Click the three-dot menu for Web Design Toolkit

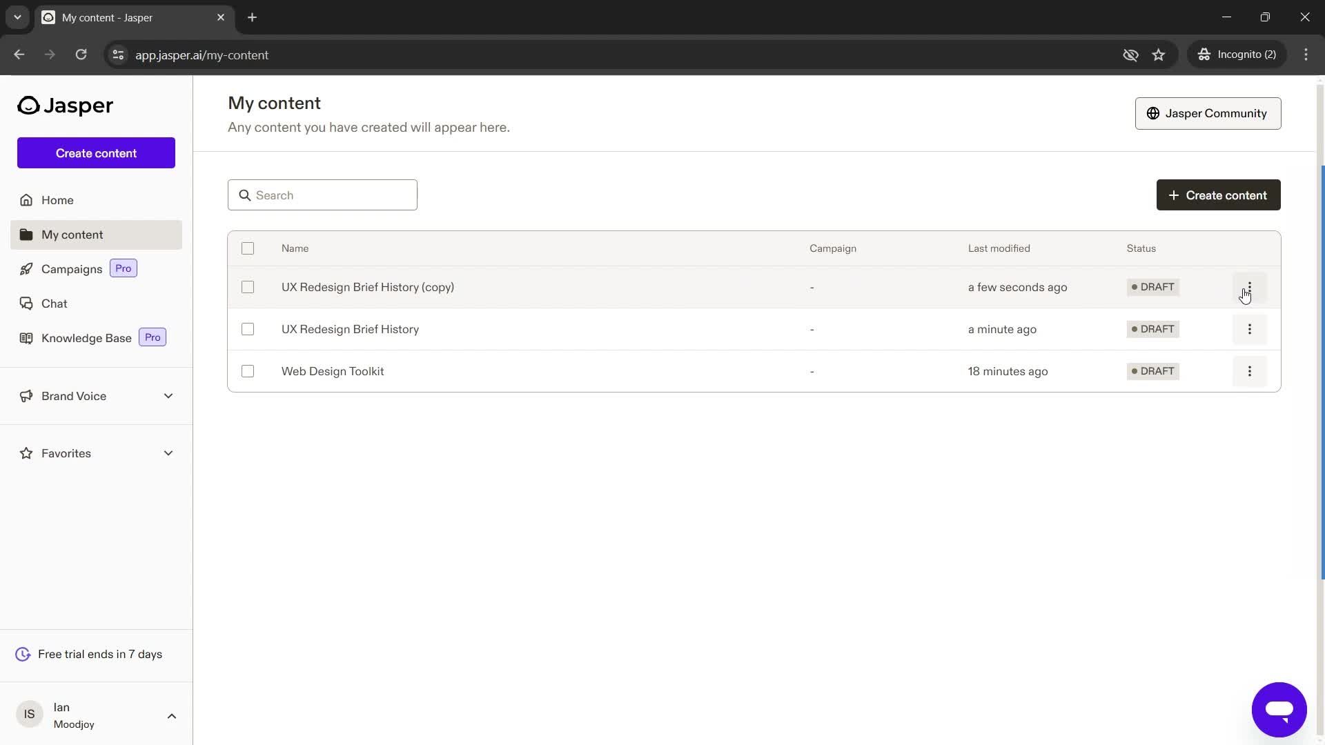coord(1250,370)
